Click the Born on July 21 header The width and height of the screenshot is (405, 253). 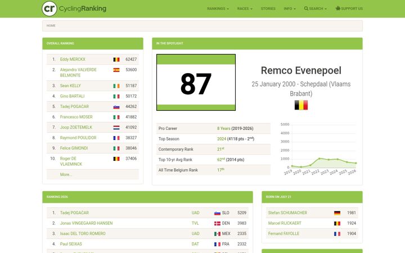tap(312, 197)
